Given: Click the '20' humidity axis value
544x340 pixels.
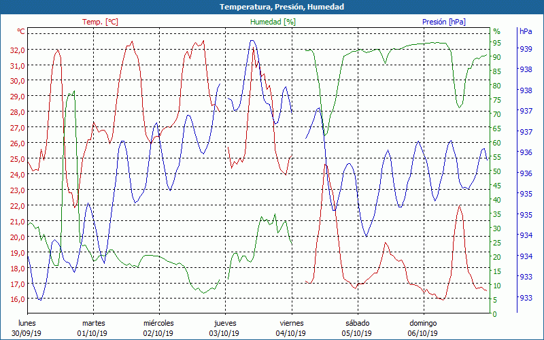Looking at the screenshot, I should pyautogui.click(x=497, y=257).
